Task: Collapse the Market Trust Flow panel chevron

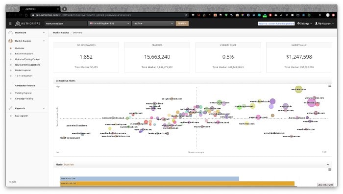Action: 328,165
